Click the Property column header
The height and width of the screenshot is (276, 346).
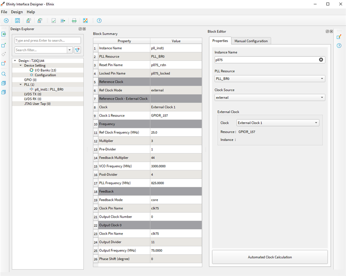point(124,41)
